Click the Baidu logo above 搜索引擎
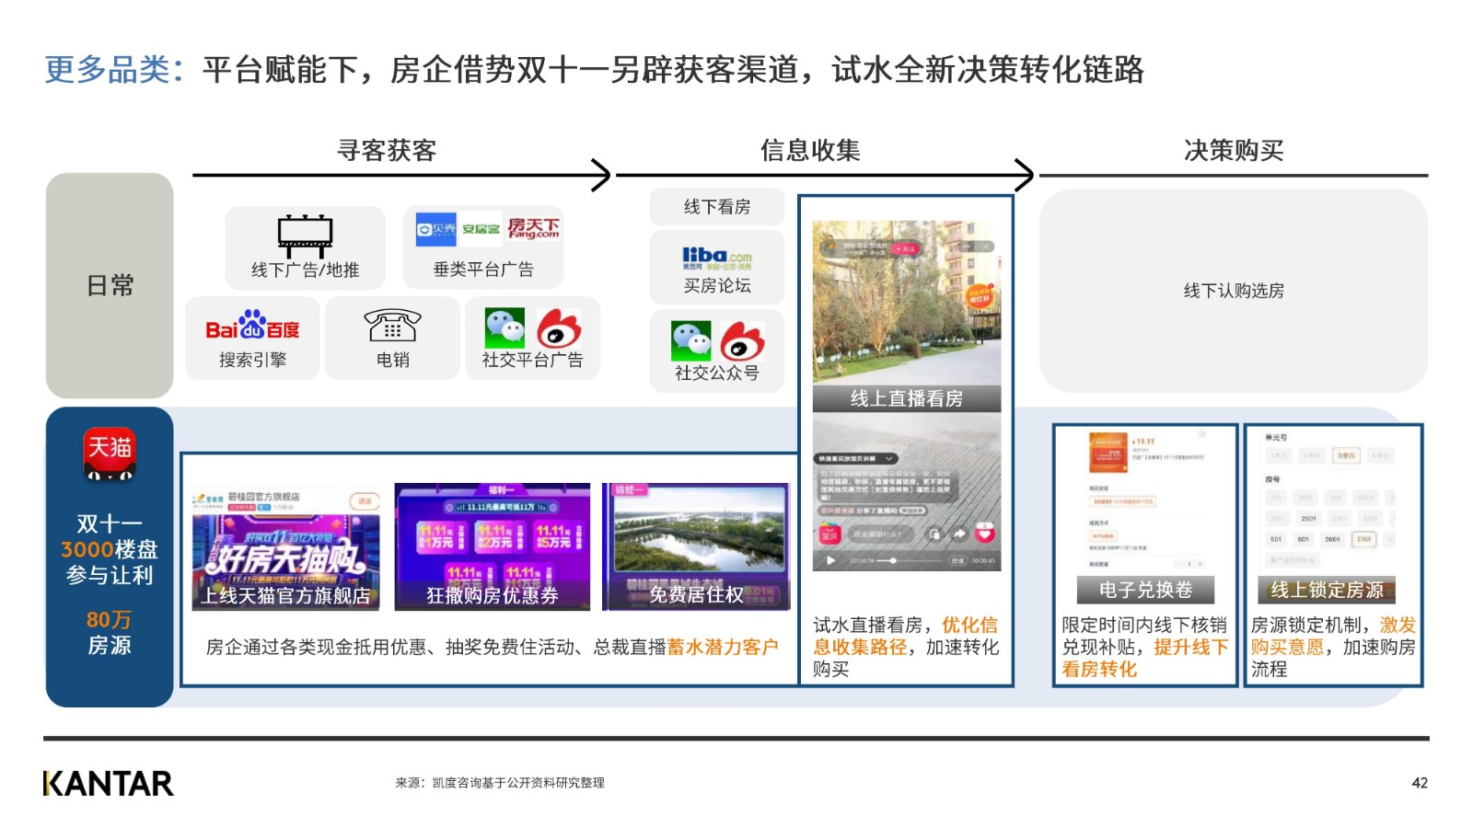 coord(252,327)
